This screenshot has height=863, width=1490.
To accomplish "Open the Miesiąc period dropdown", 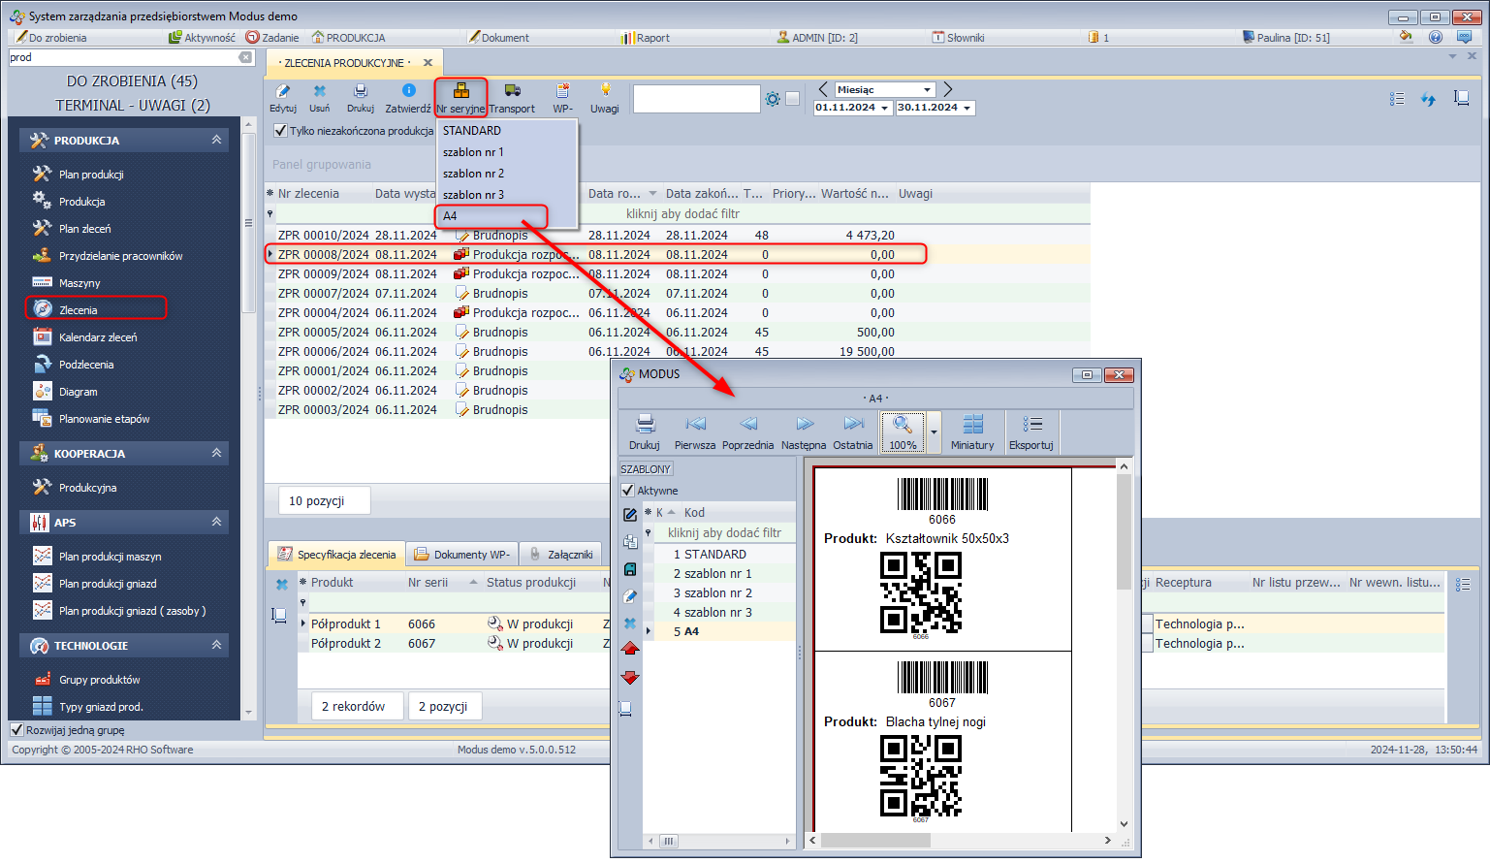I will [927, 89].
